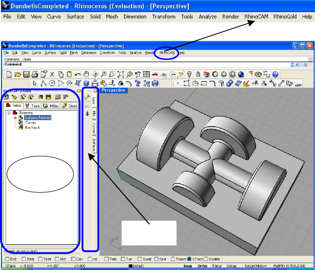Uncheck the STrack checkbox
Viewport: 315px width, 270px height.
click(189, 259)
